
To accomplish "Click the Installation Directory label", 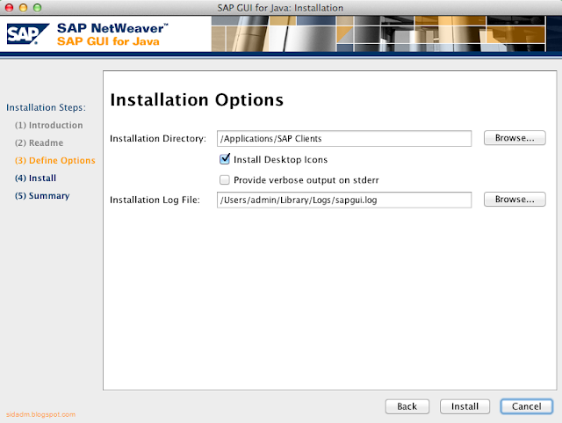I will pos(158,139).
